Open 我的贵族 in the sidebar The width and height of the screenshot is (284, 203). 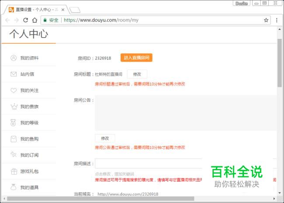[x=29, y=107]
